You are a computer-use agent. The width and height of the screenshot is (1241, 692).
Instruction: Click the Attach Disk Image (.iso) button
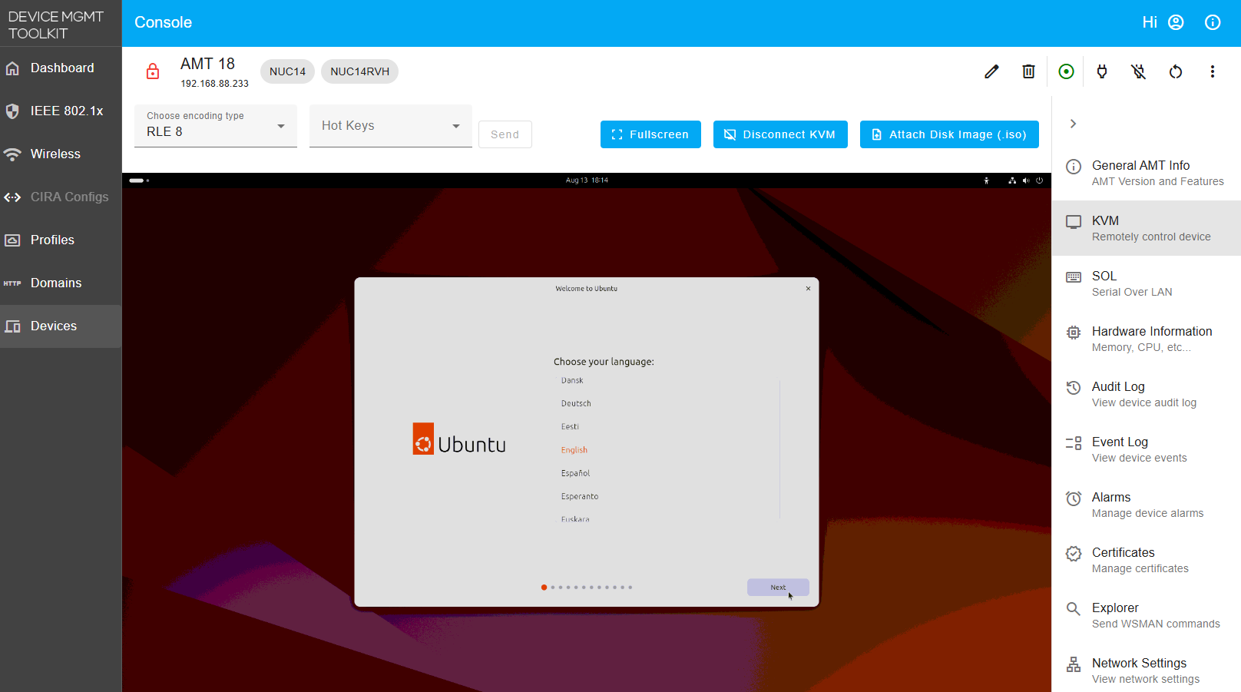[949, 134]
